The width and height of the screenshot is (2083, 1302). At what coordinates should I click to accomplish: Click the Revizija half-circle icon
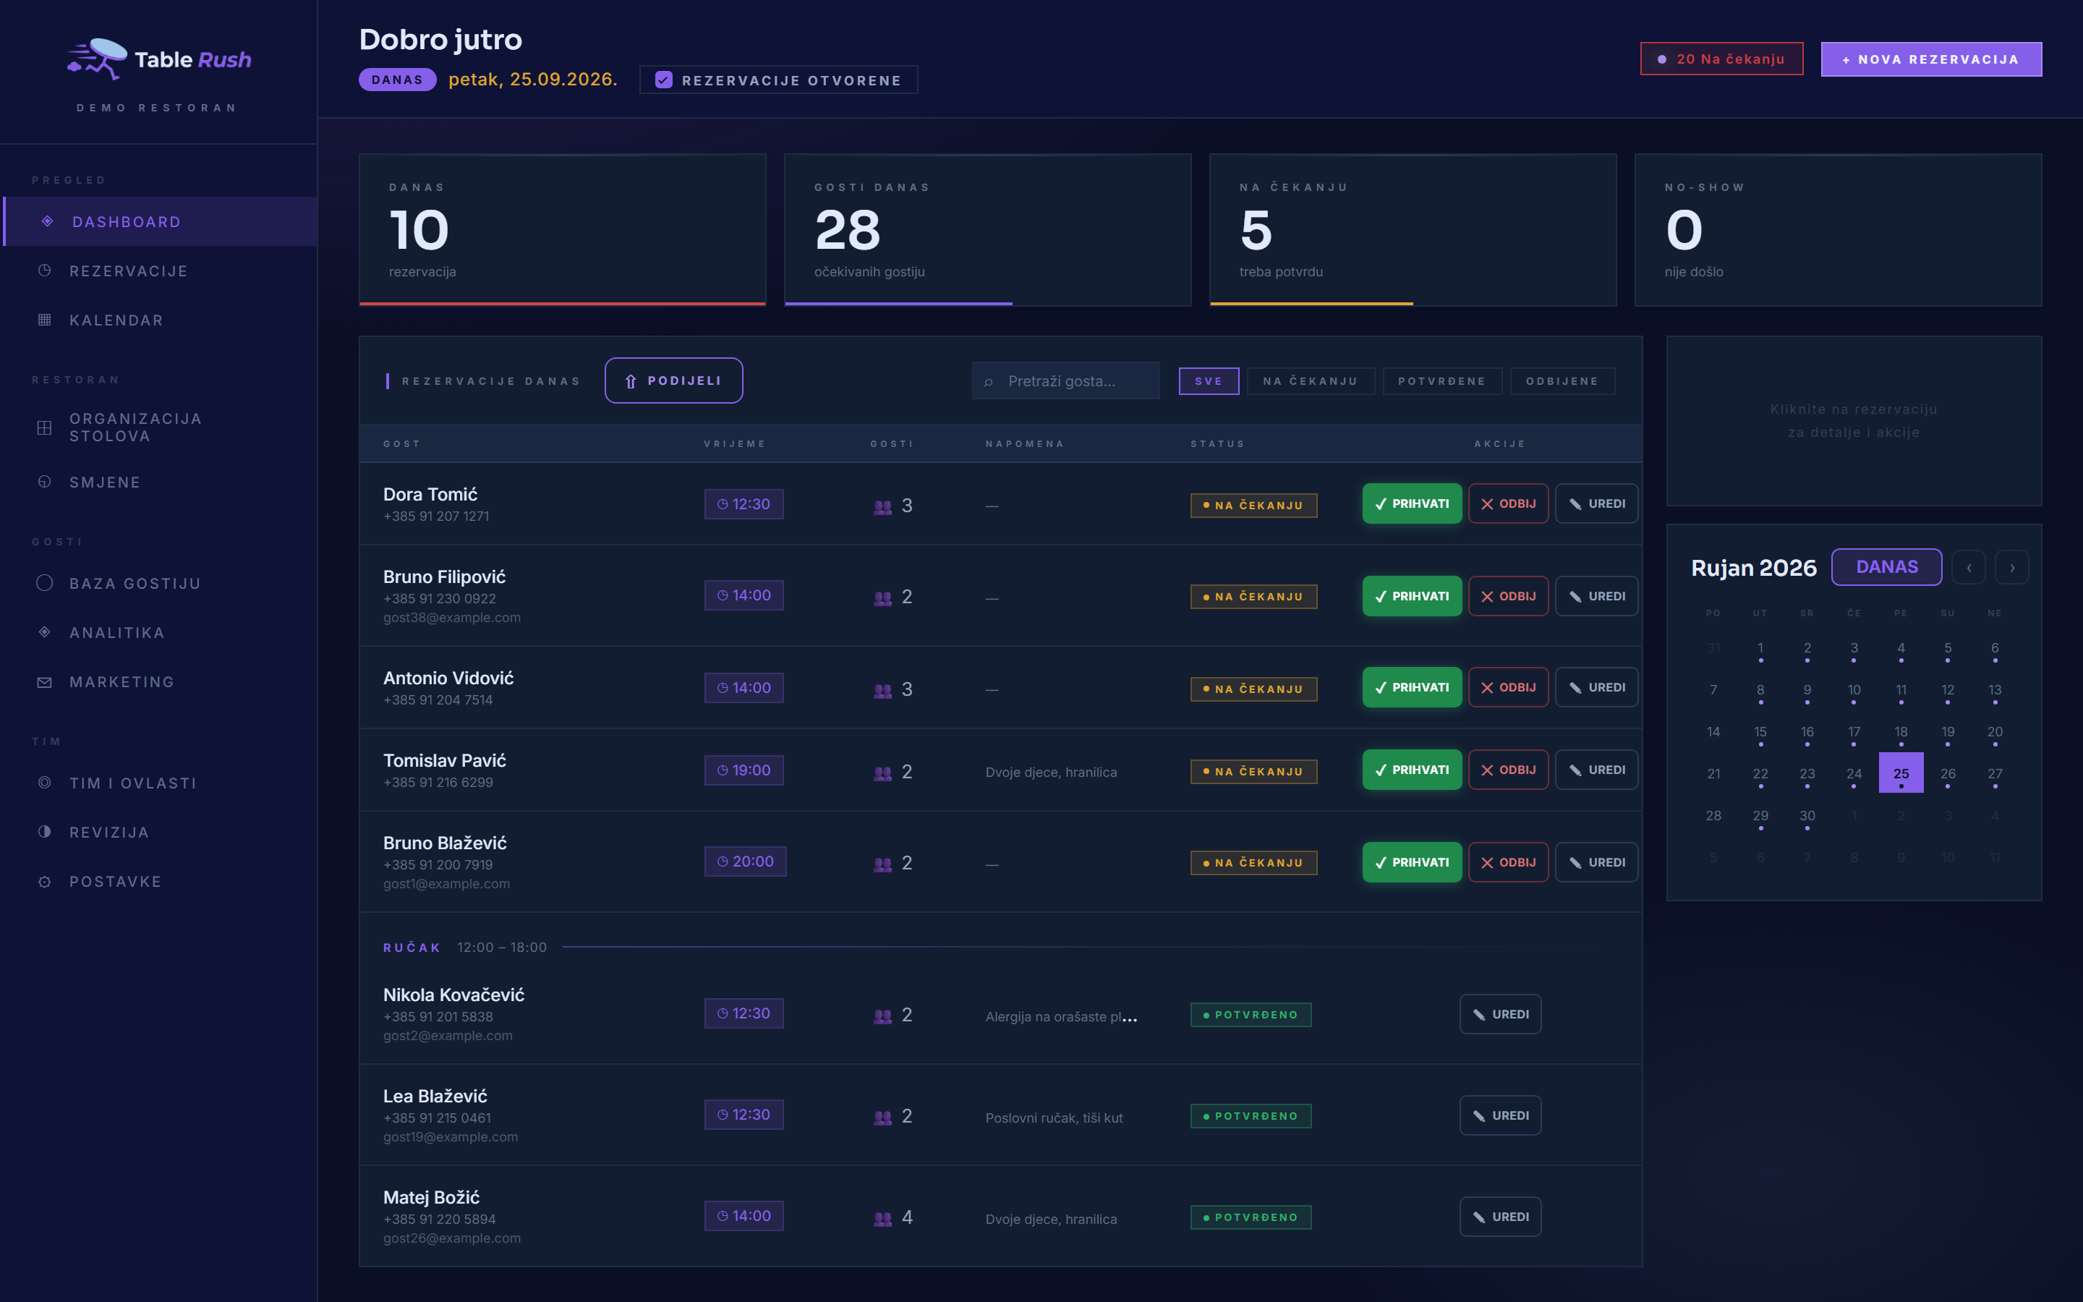[x=45, y=832]
